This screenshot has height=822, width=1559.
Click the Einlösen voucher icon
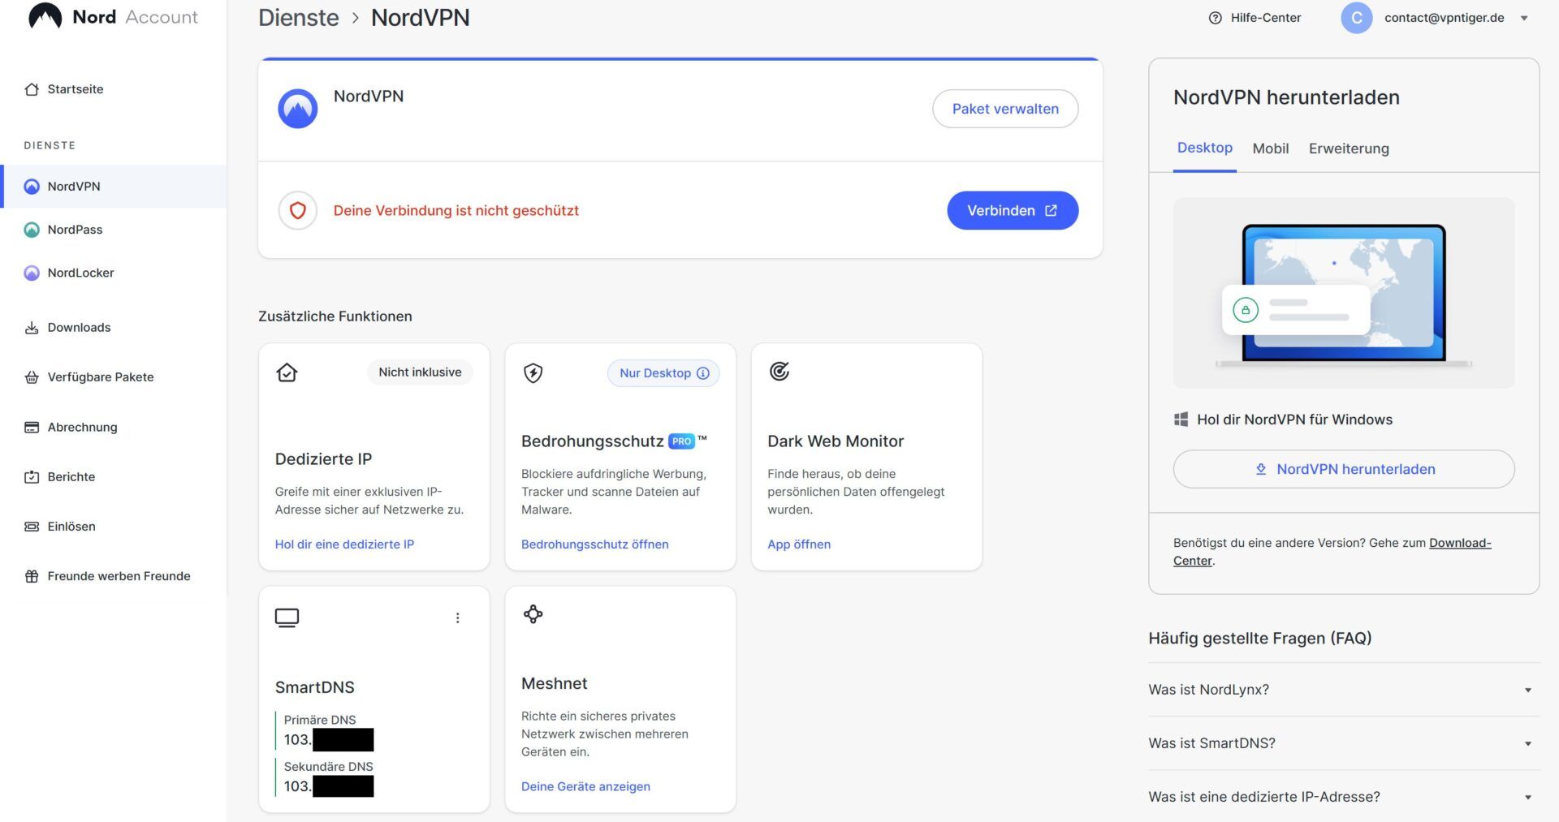coord(32,527)
